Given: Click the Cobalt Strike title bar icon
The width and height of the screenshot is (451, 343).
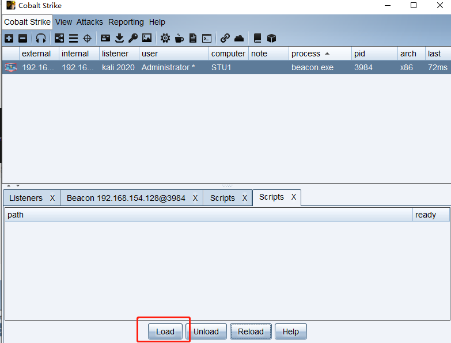Looking at the screenshot, I should pyautogui.click(x=11, y=5).
